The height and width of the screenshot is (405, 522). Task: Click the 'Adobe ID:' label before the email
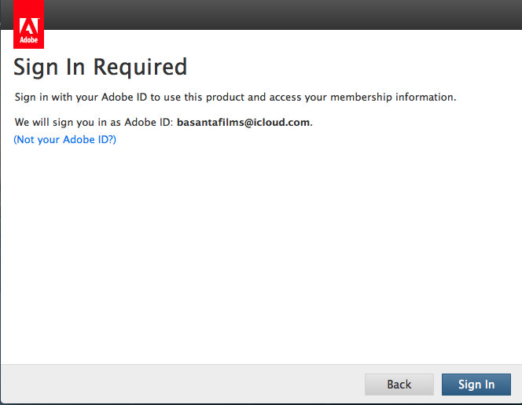coord(149,123)
